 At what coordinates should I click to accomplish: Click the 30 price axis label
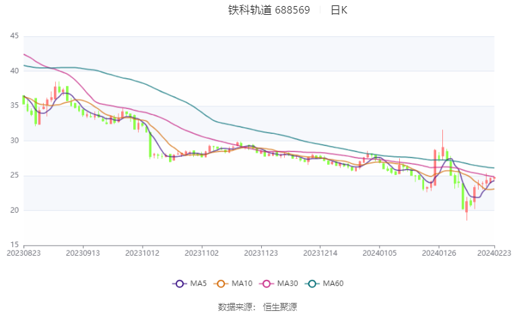coord(14,141)
